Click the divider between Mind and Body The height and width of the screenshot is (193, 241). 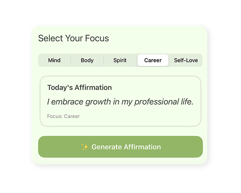click(x=71, y=60)
